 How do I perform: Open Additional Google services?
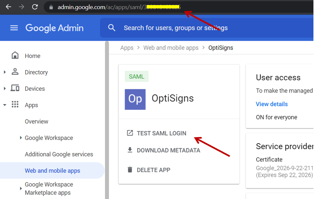(59, 154)
